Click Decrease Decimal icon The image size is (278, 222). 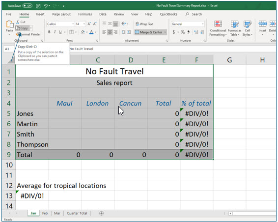(202, 32)
